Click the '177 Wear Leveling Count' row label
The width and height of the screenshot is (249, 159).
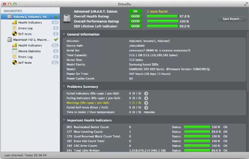coord(85,132)
